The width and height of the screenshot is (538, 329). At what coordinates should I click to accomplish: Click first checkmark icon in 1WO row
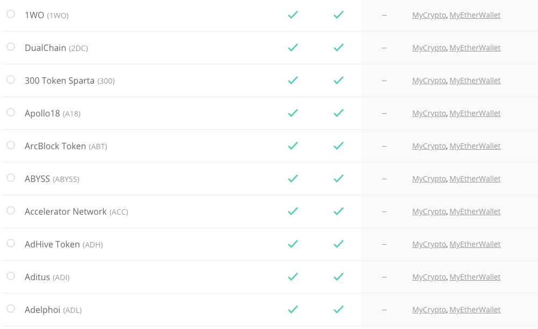pos(293,14)
